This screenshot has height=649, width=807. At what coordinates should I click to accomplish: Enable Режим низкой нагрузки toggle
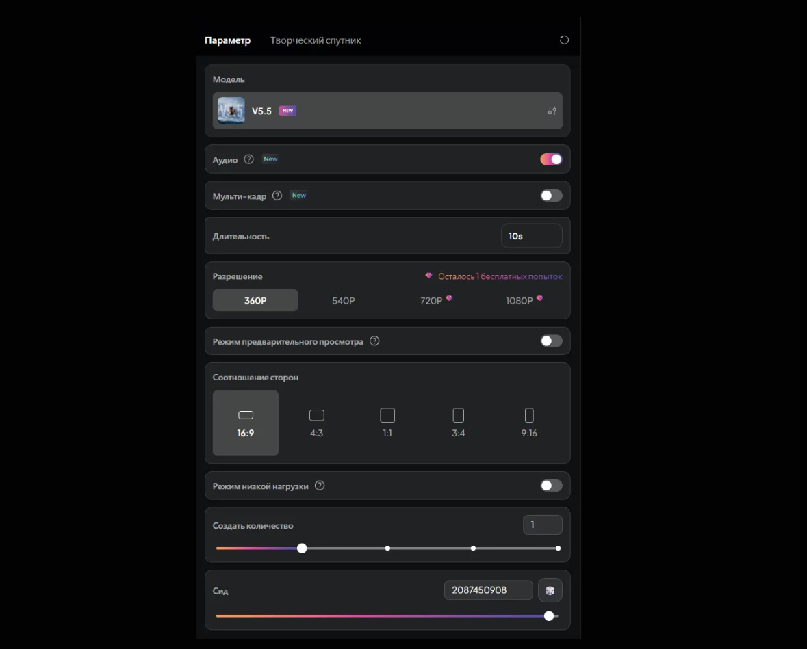tap(551, 486)
